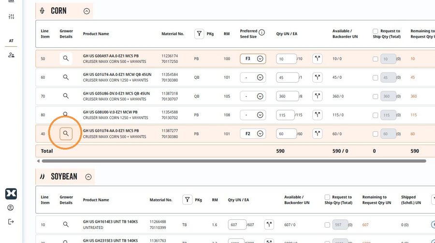
Task: Open the user management icon under AT
Action: [11, 55]
